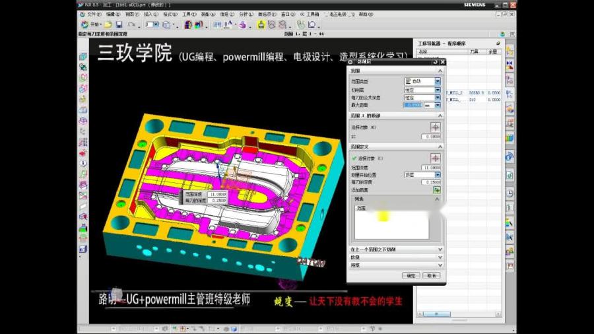The width and height of the screenshot is (594, 334).
Task: Click the pin icon on 工序导航器 panel
Action: (x=498, y=43)
